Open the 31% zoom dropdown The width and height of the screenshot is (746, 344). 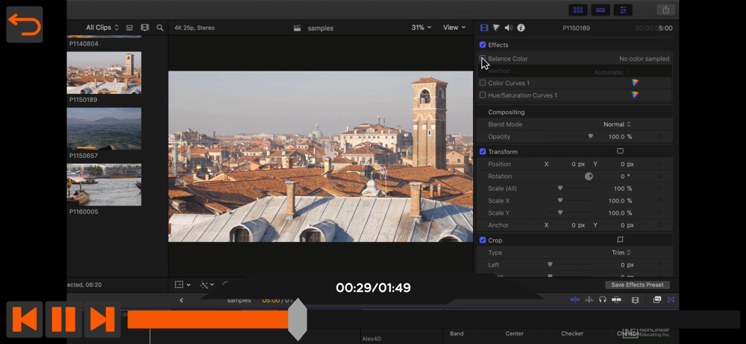pyautogui.click(x=421, y=28)
